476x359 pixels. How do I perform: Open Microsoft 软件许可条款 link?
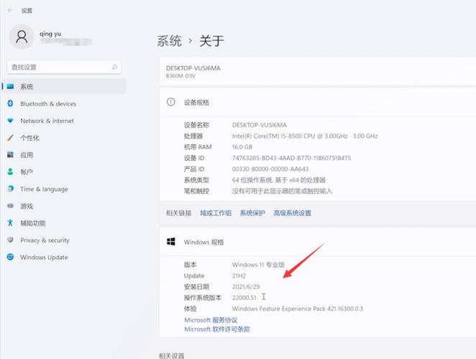pos(217,329)
